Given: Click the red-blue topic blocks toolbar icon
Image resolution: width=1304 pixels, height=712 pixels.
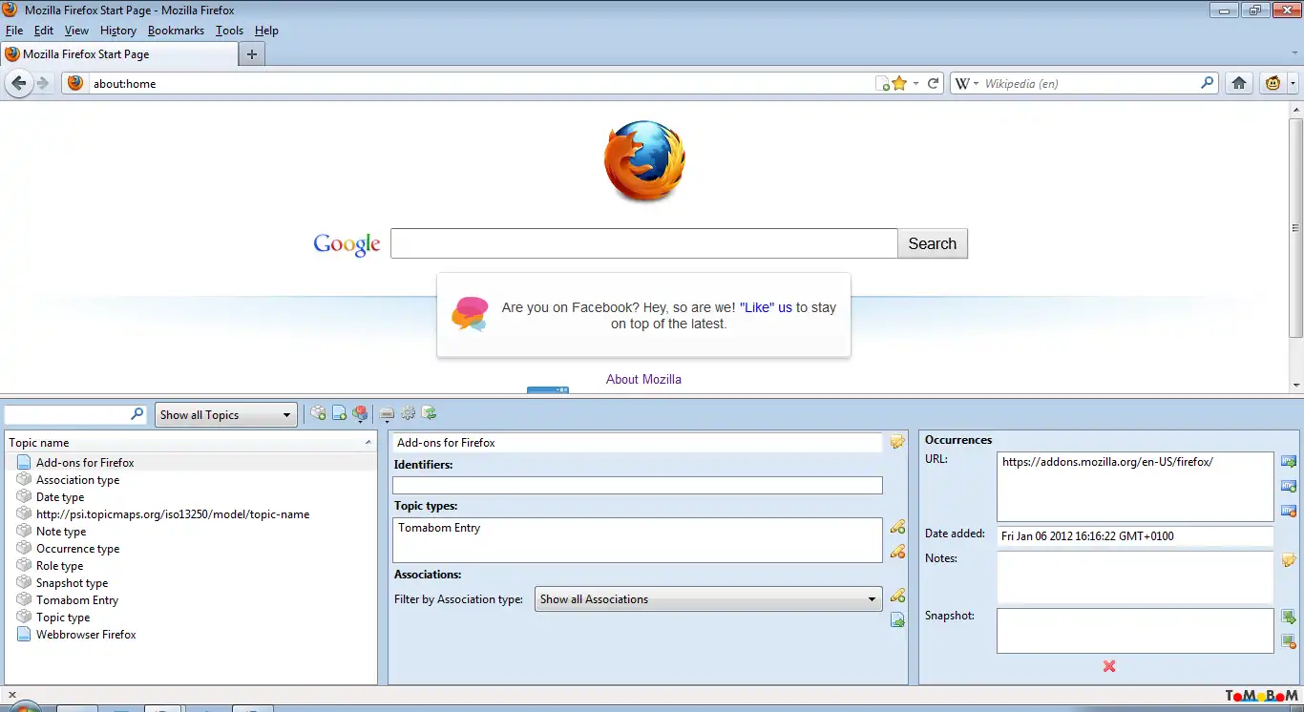Looking at the screenshot, I should coord(360,413).
